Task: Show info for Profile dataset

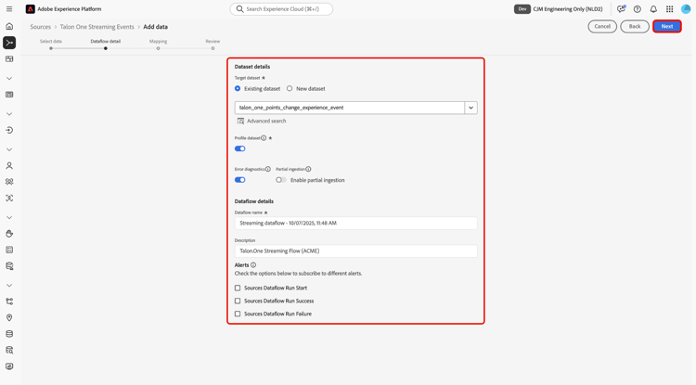Action: pos(264,138)
